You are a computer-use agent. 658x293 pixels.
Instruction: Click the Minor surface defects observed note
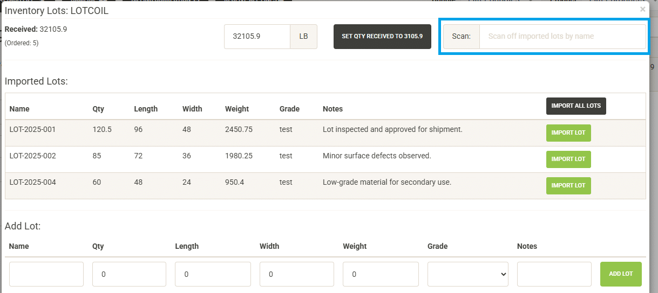pyautogui.click(x=377, y=156)
